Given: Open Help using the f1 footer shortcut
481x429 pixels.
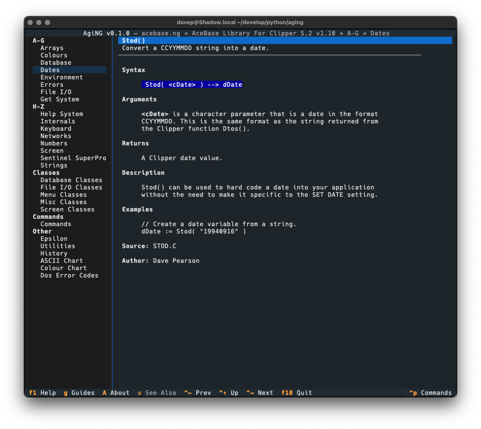Looking at the screenshot, I should (x=42, y=393).
